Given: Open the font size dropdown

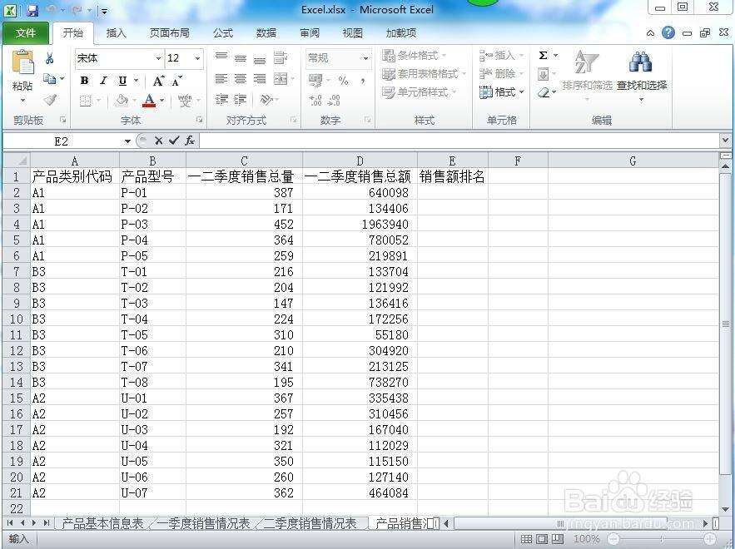Looking at the screenshot, I should [x=197, y=58].
